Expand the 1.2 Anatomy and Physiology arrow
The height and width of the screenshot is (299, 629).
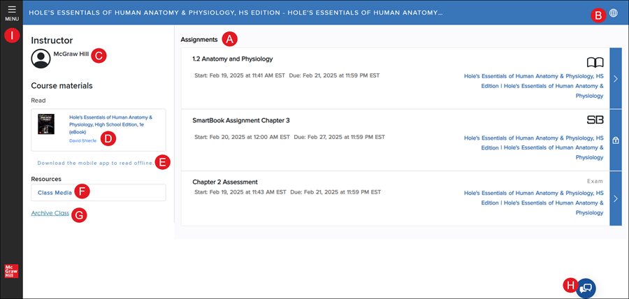click(616, 78)
